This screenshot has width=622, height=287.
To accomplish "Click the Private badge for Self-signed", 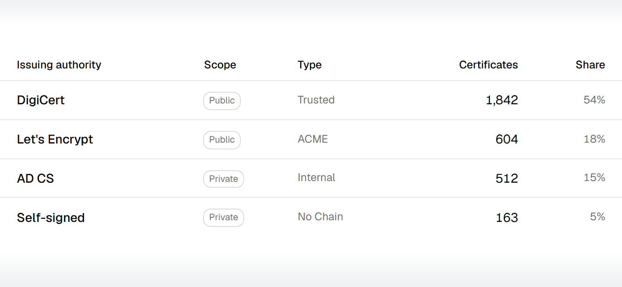I will click(x=224, y=217).
